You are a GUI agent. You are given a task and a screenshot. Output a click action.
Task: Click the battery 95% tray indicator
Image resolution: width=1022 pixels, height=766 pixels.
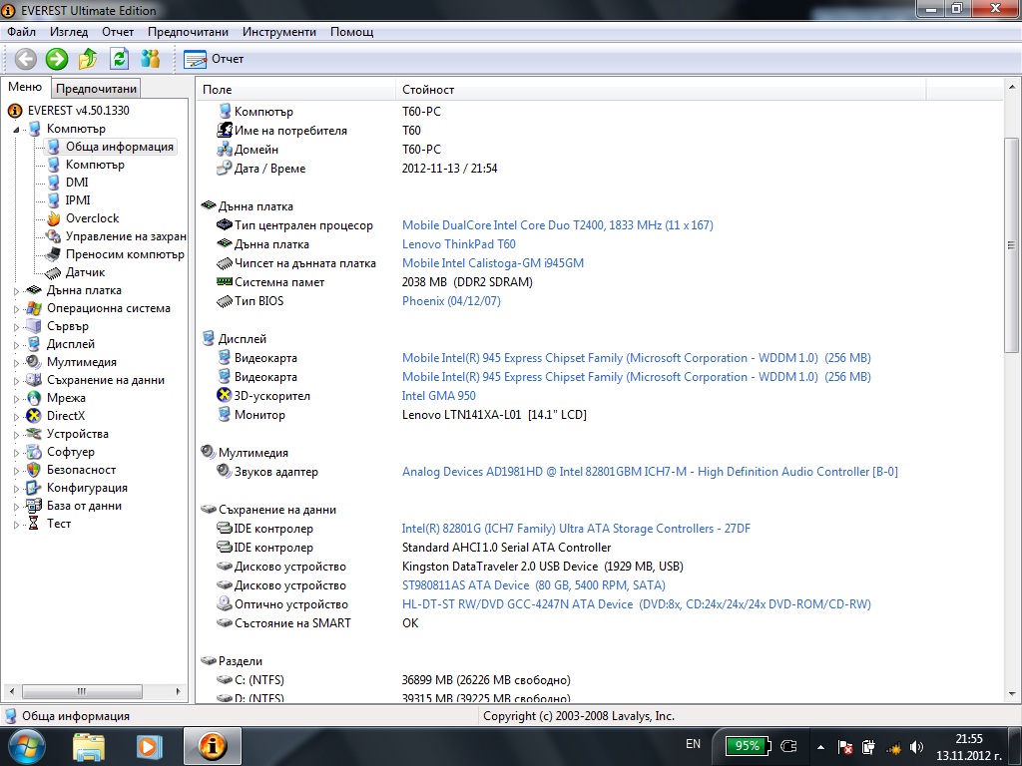coord(749,746)
